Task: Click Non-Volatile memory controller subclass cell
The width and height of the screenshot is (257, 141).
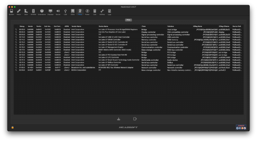Action: pos(179,70)
